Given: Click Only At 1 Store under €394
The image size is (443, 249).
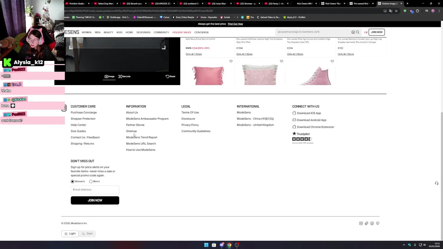Looking at the screenshot, I should click(x=244, y=54).
